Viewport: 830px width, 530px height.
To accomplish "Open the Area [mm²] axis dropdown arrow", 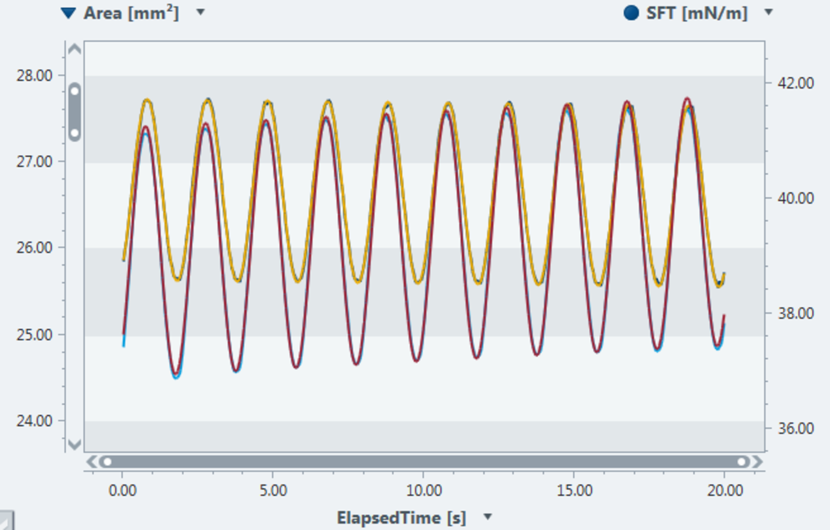I will 201,12.
